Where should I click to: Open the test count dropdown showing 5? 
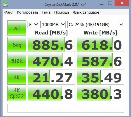[x=33, y=24]
